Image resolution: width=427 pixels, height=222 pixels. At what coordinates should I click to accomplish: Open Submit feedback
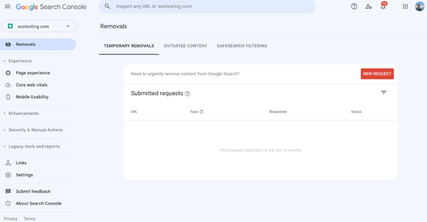click(x=33, y=191)
